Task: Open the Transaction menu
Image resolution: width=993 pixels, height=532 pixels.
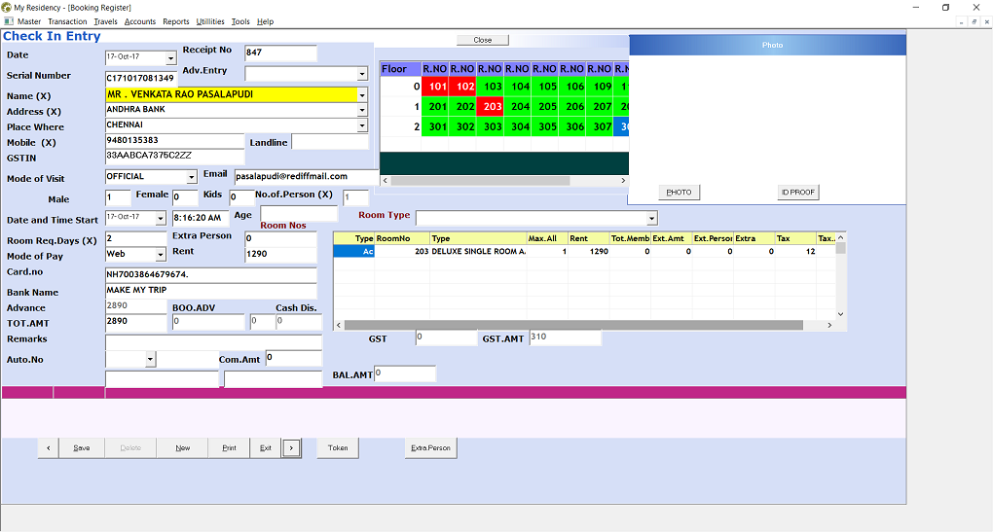Action: pos(67,21)
